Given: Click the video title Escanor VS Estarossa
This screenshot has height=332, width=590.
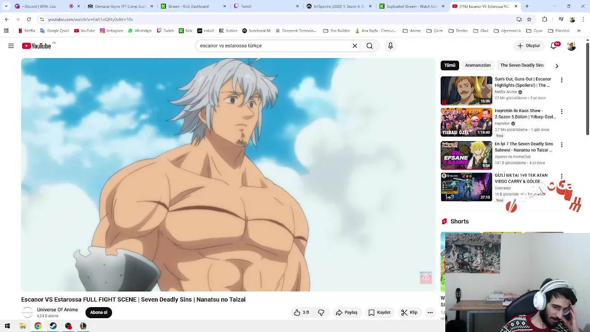Looking at the screenshot, I should [x=133, y=300].
